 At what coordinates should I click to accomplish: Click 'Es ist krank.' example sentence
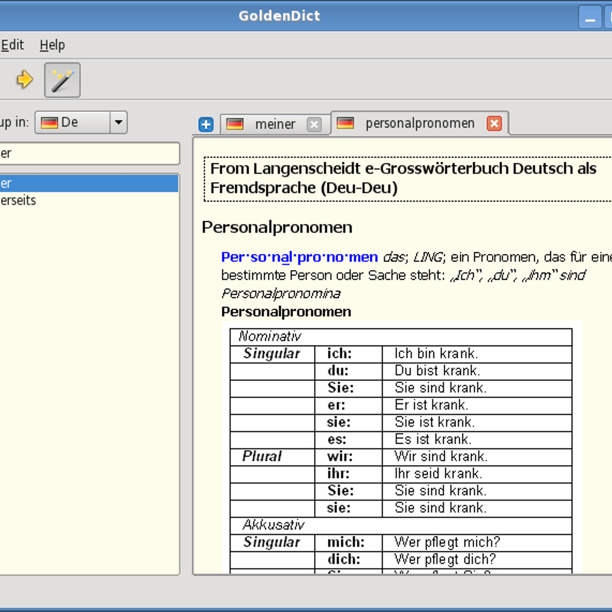click(433, 439)
